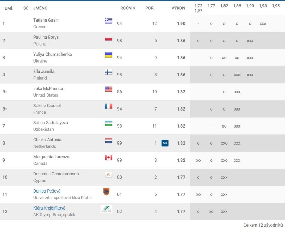This screenshot has width=285, height=229.
Task: Click the ROČNÍK column header
Action: (128, 8)
